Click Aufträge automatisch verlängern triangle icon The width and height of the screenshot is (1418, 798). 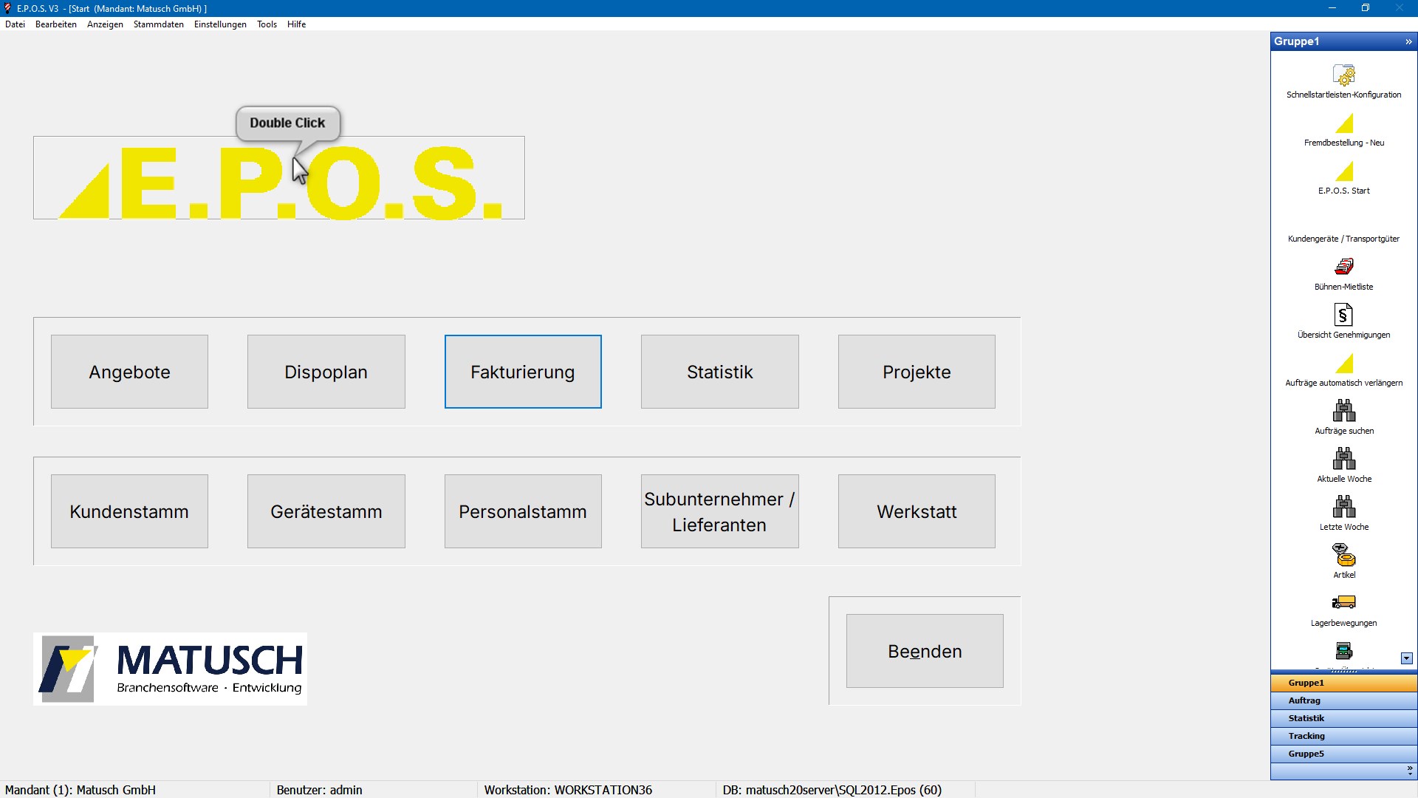(1344, 364)
